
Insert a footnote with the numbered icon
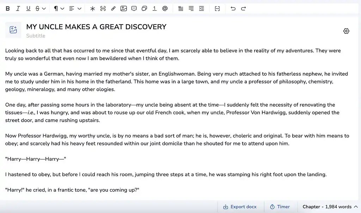point(154,8)
